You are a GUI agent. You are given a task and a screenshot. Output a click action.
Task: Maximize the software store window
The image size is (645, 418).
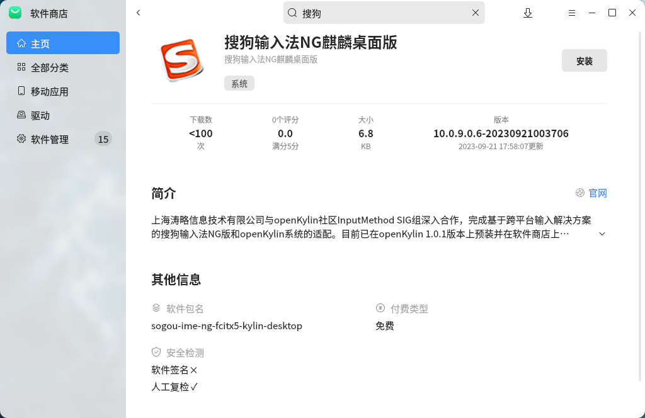click(612, 13)
